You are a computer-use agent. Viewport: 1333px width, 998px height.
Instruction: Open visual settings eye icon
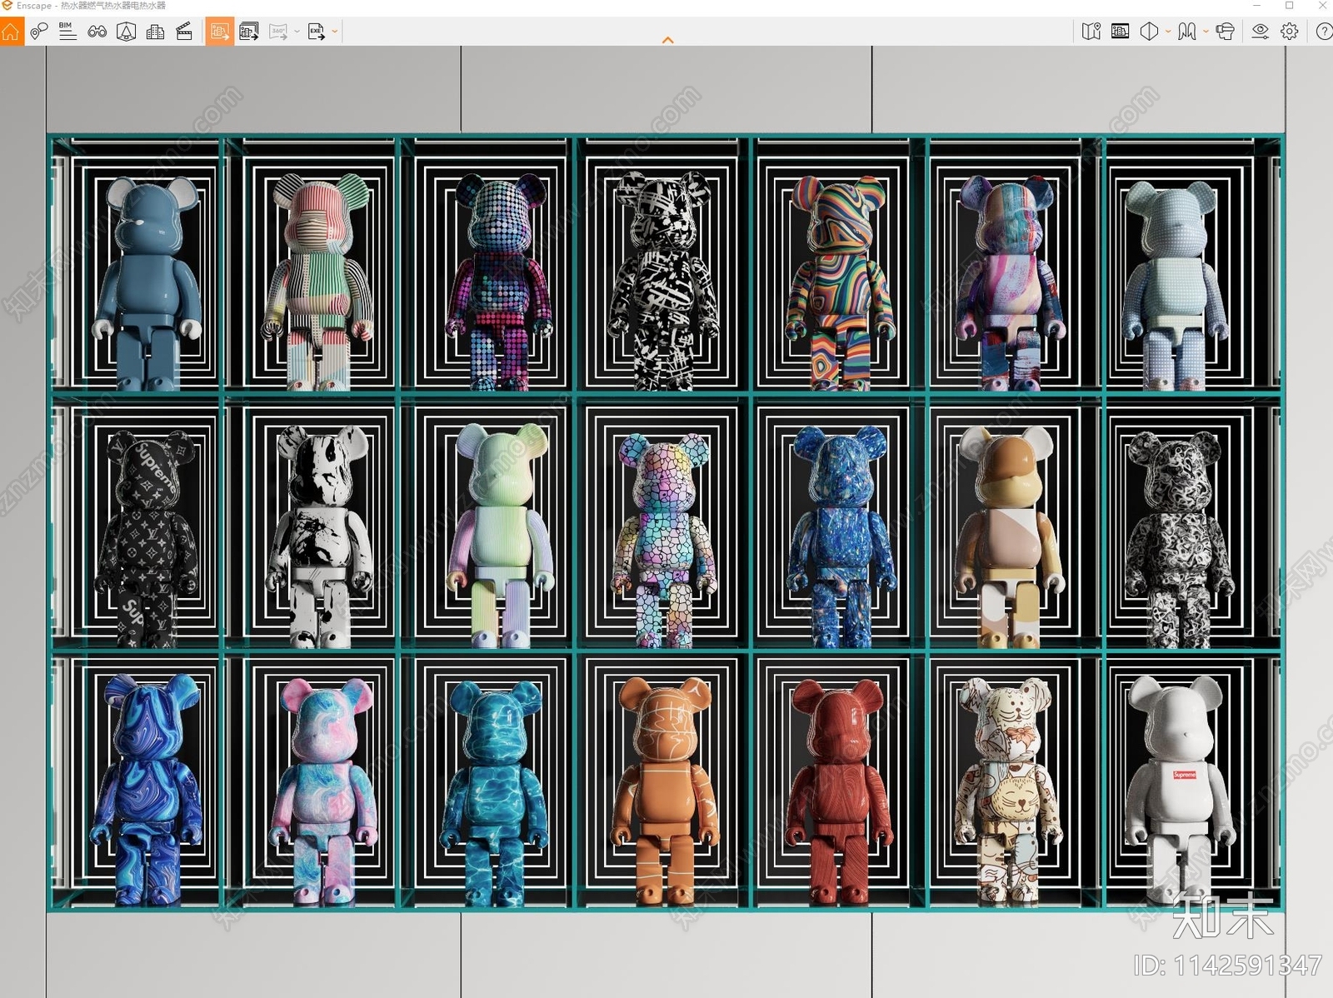tap(1261, 32)
